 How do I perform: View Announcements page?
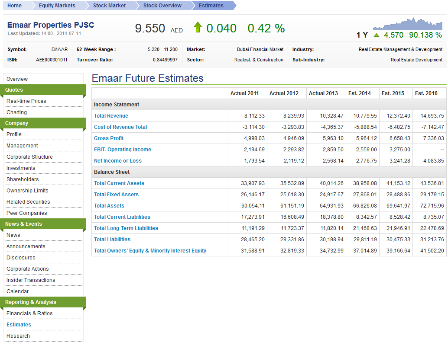[x=26, y=246]
